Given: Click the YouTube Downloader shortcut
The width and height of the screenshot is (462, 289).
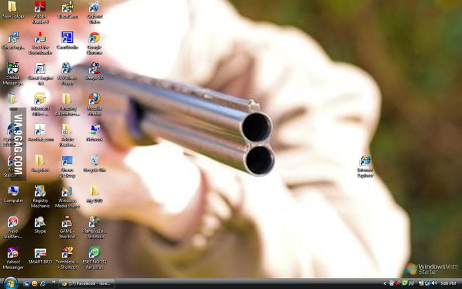Looking at the screenshot, I should pos(40,38).
